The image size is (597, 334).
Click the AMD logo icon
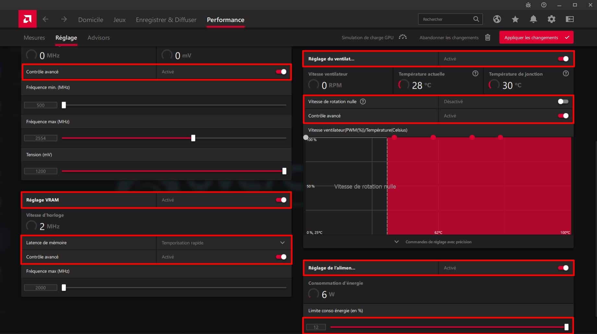pyautogui.click(x=28, y=19)
